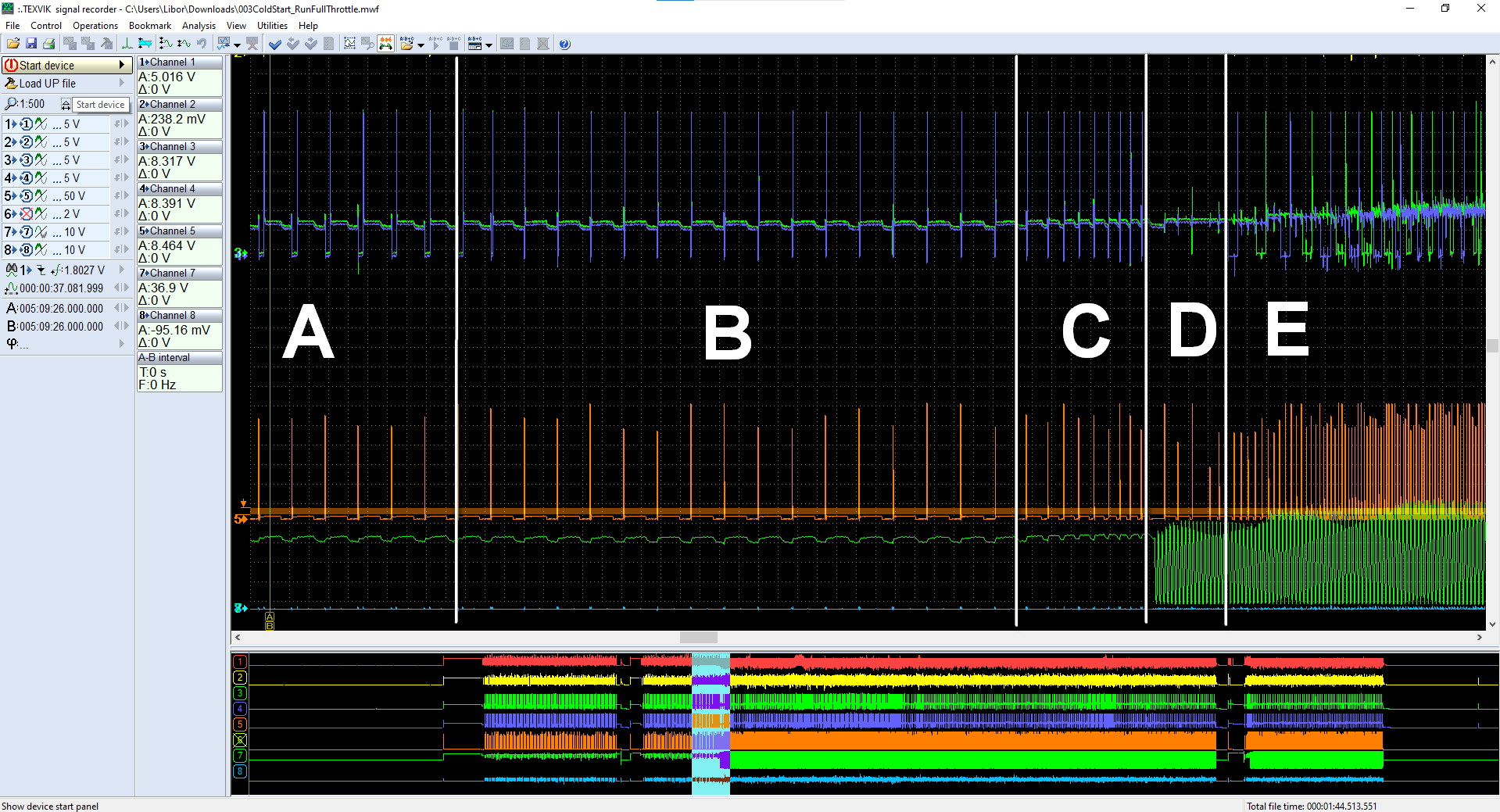Click the cursor A time field
This screenshot has width=1500, height=812.
coord(61,309)
